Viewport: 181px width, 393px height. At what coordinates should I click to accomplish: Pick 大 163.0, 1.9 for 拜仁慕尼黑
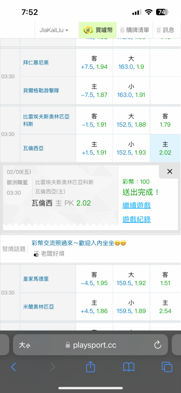[131, 62]
